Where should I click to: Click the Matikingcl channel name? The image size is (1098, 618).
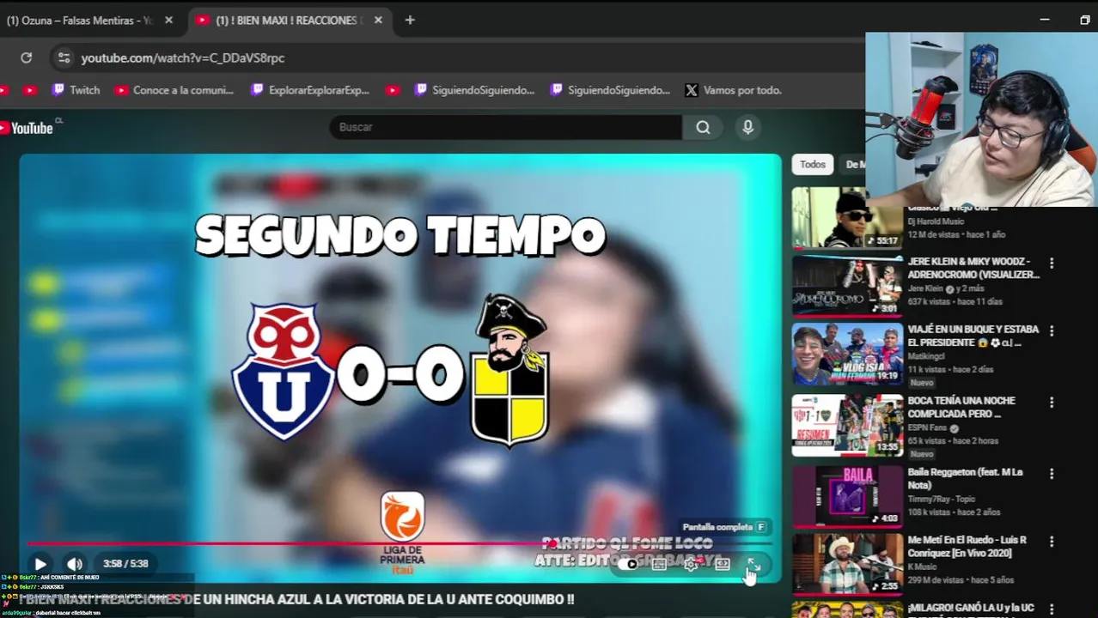(926, 357)
